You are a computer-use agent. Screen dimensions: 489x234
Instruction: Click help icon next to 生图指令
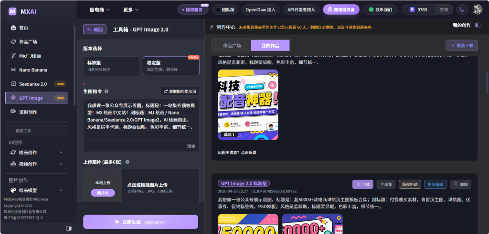click(x=106, y=92)
